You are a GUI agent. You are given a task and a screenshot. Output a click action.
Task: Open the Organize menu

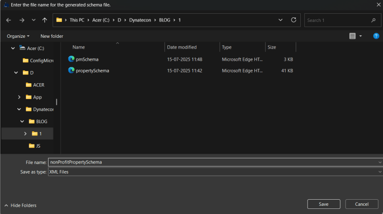(18, 36)
